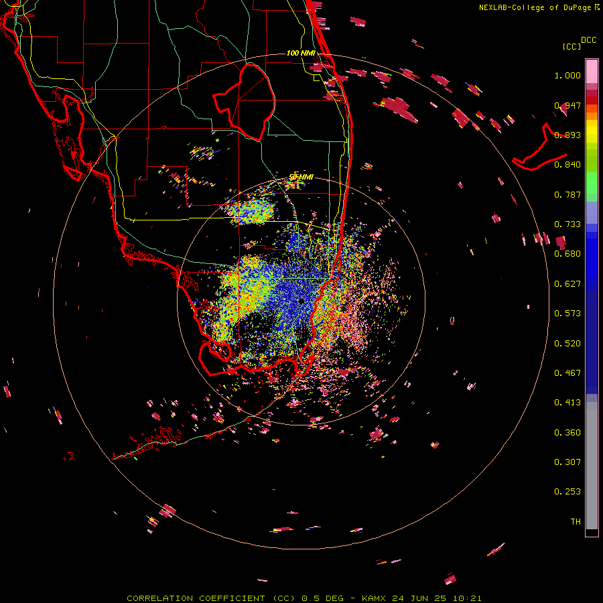Screen dimensions: 603x603
Task: Click the 0.307 scale value
Action: pos(567,462)
